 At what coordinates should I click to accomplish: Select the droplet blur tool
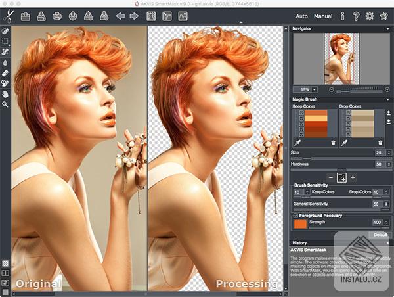5,62
